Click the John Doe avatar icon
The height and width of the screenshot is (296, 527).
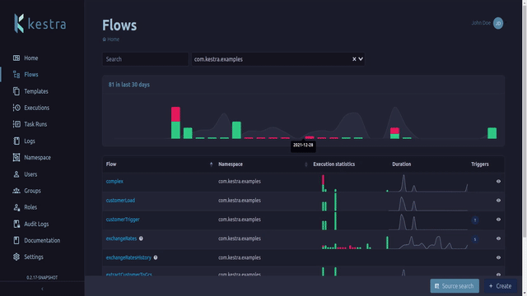[x=498, y=23]
